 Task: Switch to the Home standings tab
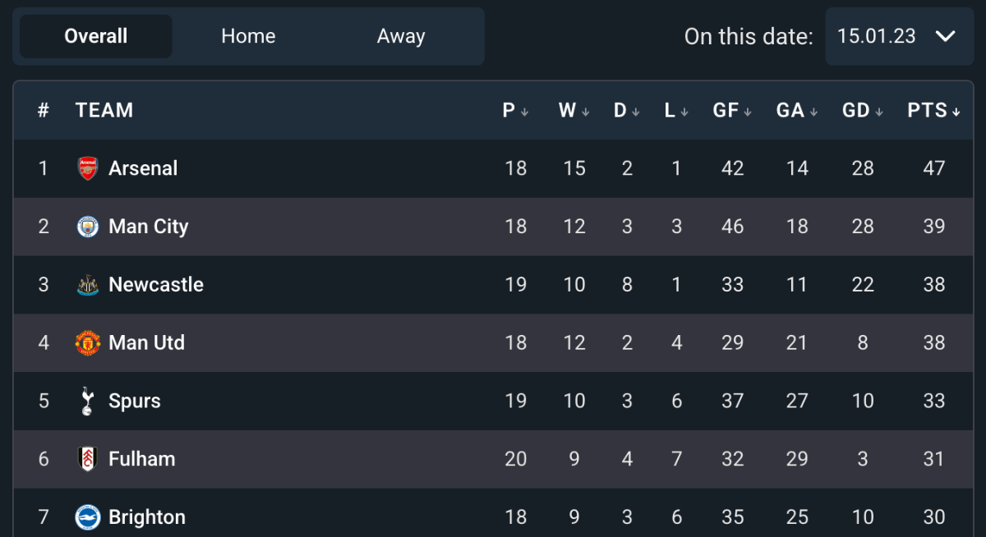[248, 36]
